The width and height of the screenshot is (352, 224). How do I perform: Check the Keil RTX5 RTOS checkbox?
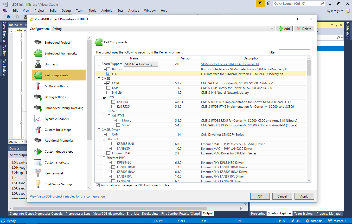pos(113,107)
